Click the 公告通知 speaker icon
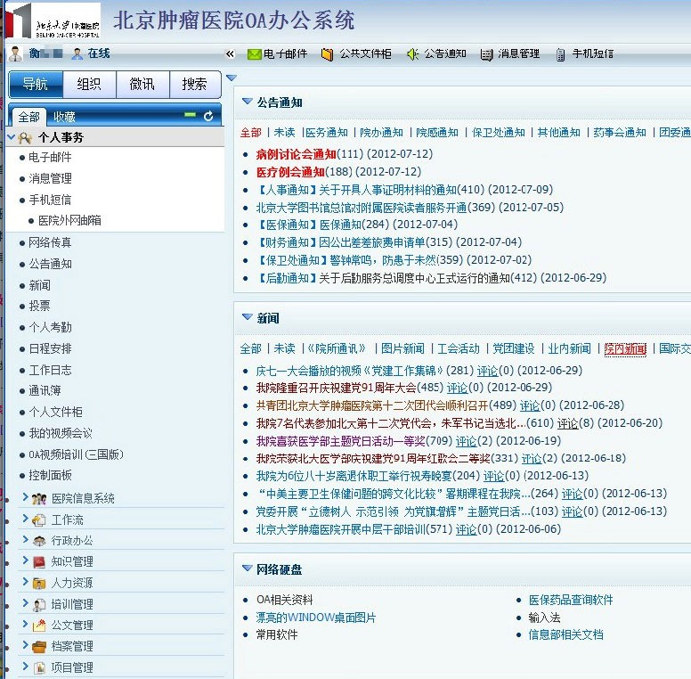This screenshot has height=679, width=691. tap(412, 54)
